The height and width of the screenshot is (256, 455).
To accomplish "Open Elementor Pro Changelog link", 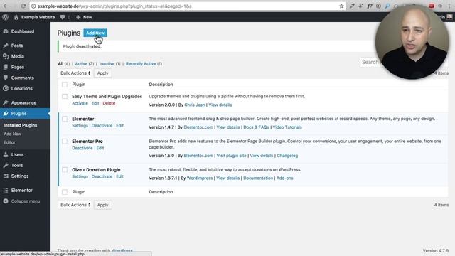I will (287, 156).
